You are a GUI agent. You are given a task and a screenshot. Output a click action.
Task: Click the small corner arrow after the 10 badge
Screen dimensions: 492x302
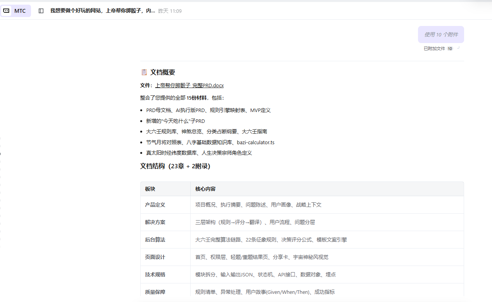tap(458, 48)
